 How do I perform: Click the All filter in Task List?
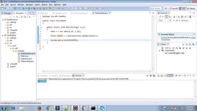(x=176, y=21)
